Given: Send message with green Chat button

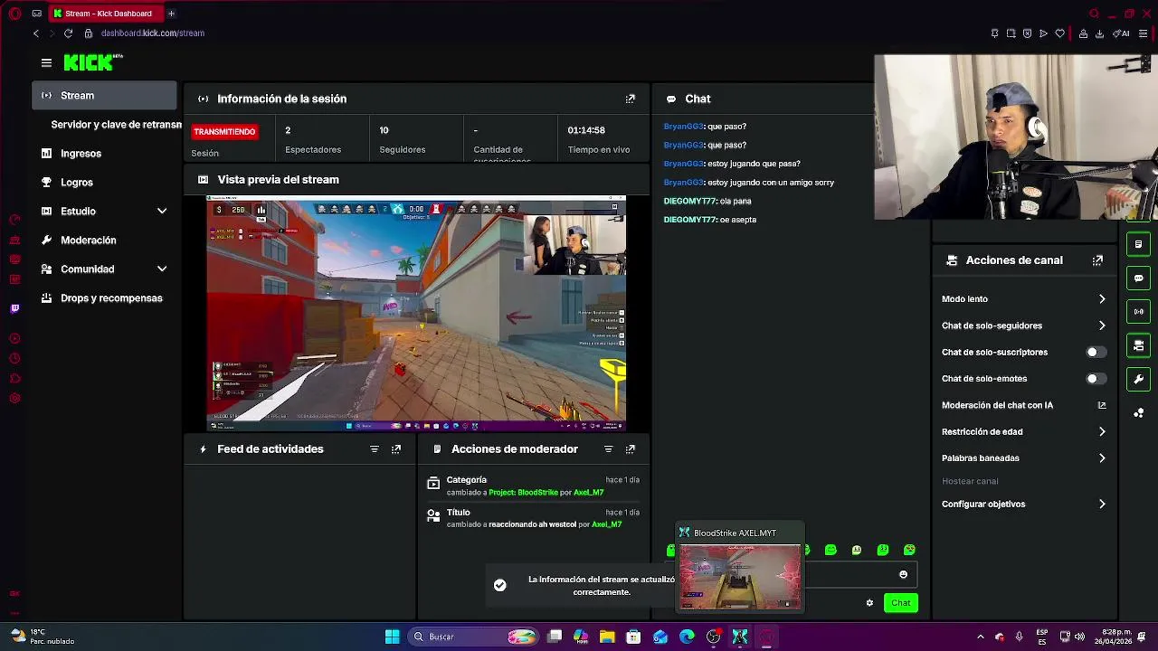Looking at the screenshot, I should (x=900, y=603).
